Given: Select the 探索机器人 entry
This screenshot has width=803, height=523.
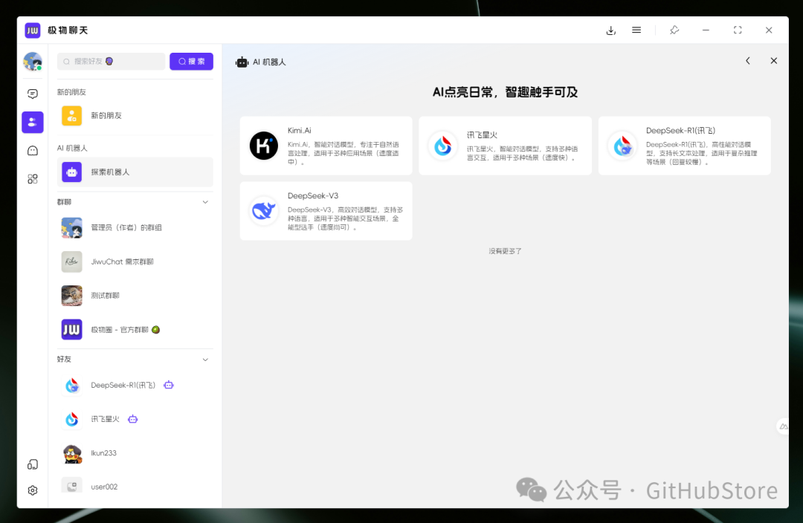Looking at the screenshot, I should 135,172.
